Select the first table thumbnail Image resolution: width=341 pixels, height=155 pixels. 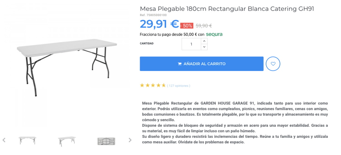[28, 140]
